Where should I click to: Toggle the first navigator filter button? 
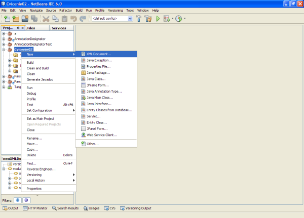[x=18, y=200]
